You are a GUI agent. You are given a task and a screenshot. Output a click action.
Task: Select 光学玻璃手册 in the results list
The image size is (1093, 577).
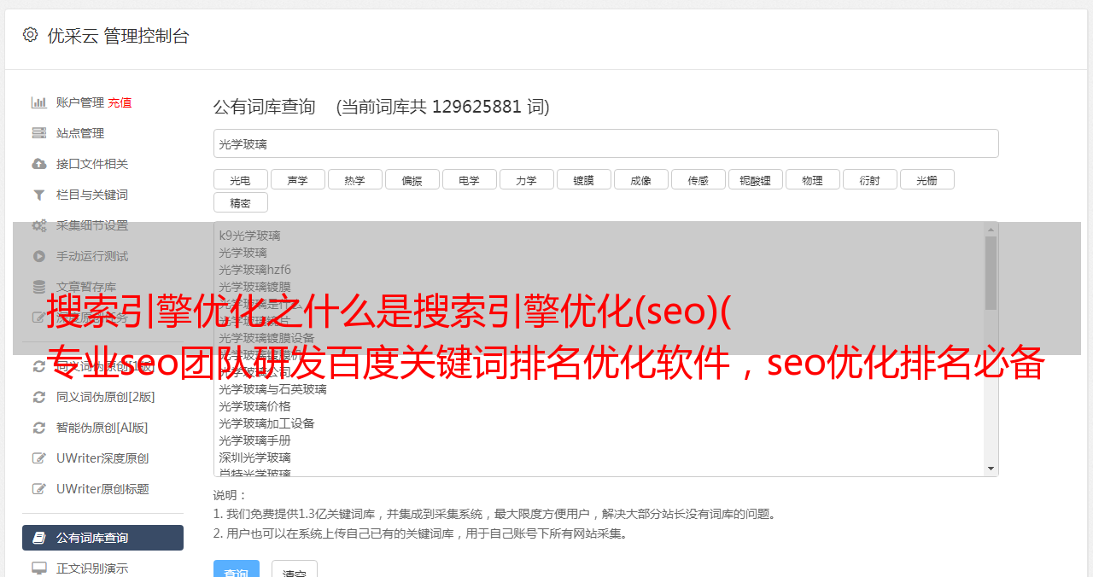click(254, 440)
